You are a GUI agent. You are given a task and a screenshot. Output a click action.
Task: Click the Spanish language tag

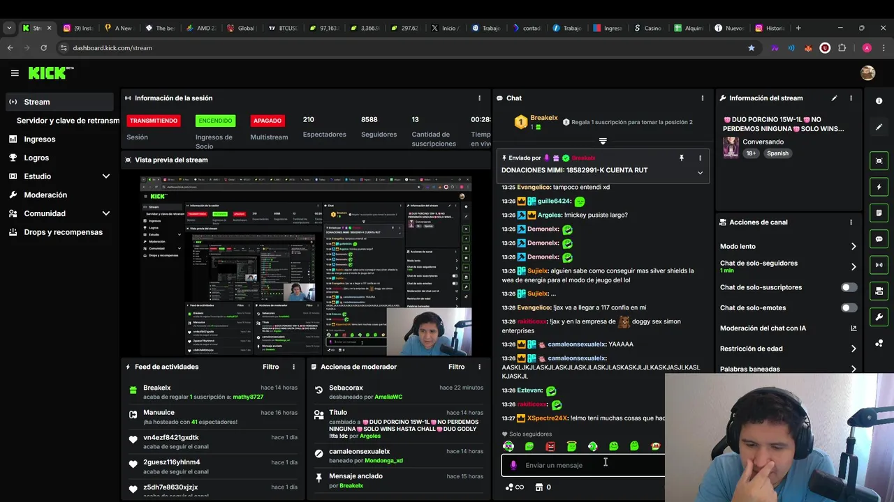(777, 153)
